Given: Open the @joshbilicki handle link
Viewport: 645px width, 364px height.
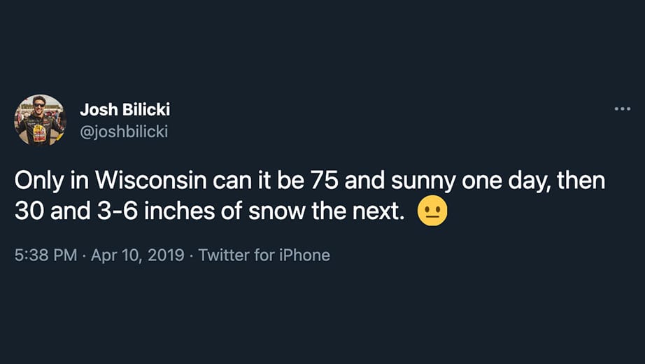Looking at the screenshot, I should (124, 132).
